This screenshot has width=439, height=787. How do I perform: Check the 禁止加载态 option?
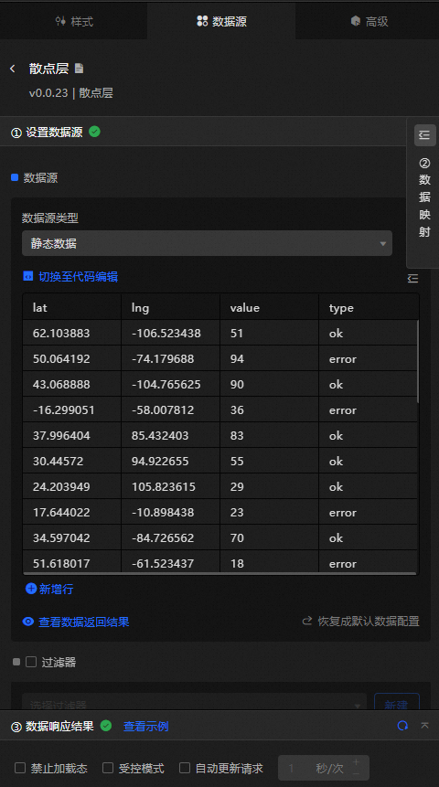click(20, 768)
